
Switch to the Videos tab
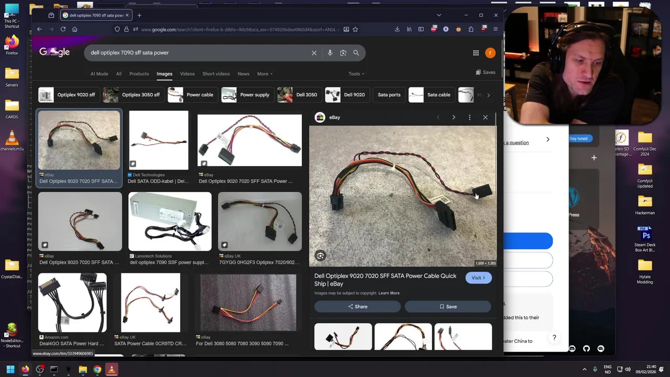coord(187,74)
